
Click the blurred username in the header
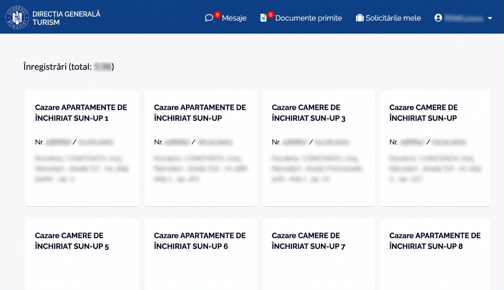[x=464, y=18]
